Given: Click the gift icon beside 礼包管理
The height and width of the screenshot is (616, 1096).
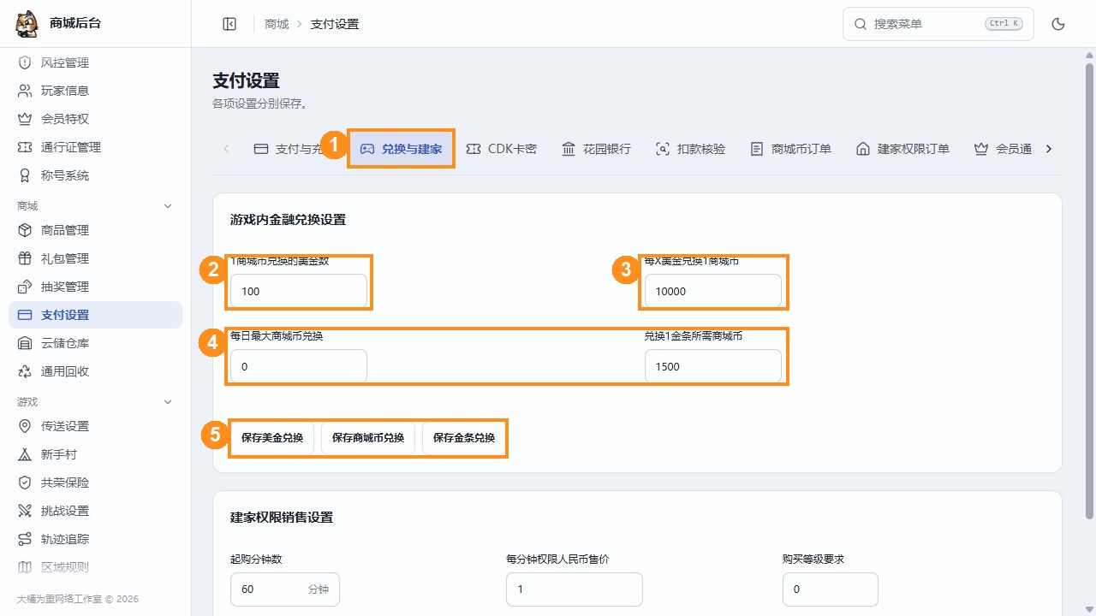Looking at the screenshot, I should point(25,258).
